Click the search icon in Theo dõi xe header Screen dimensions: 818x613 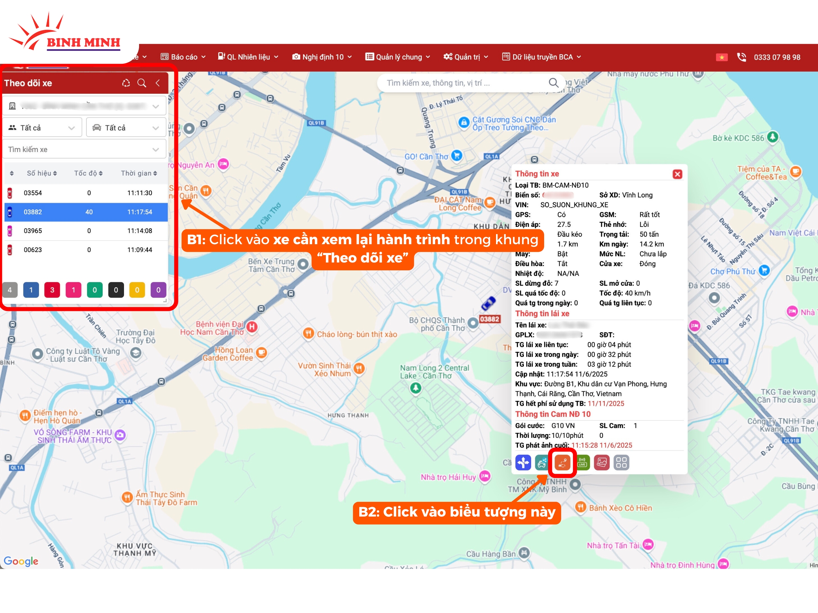[x=142, y=83]
